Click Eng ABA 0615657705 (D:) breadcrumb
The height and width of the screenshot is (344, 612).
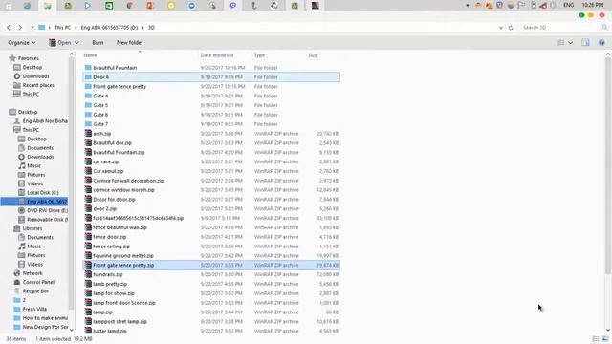point(109,28)
